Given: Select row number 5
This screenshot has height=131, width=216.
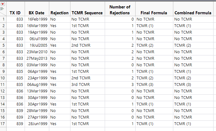Looking at the screenshot, I should pyautogui.click(x=3, y=45).
